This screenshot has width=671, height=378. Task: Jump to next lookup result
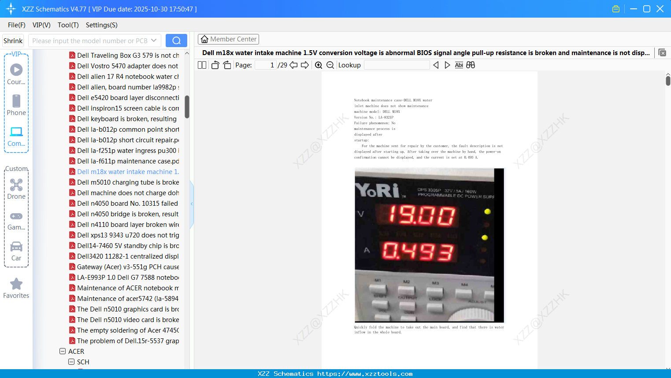(x=447, y=65)
